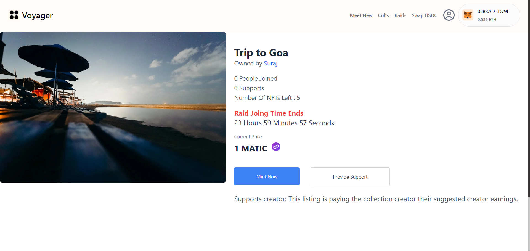
Task: Open the Goa beach NFT image
Action: (113, 107)
